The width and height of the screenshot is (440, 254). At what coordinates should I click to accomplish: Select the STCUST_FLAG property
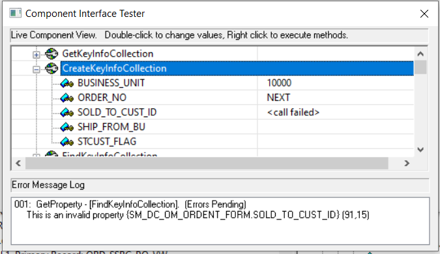[x=107, y=141]
